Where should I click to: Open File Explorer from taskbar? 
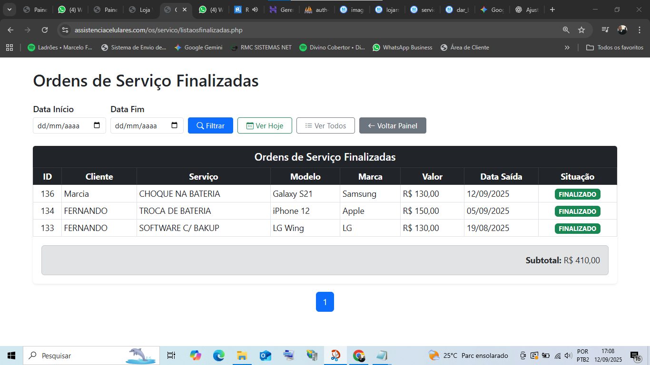point(242,355)
